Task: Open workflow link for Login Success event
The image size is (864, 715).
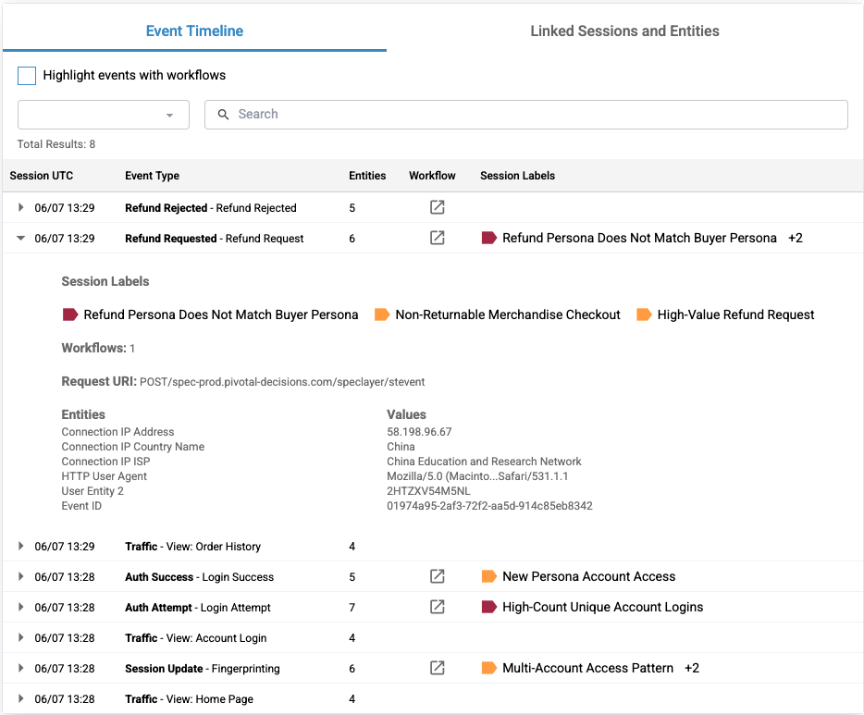Action: pos(438,577)
